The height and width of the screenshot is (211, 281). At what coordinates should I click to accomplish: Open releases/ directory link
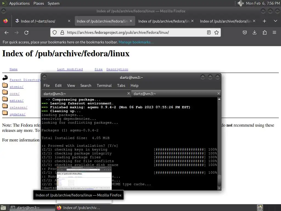18,107
